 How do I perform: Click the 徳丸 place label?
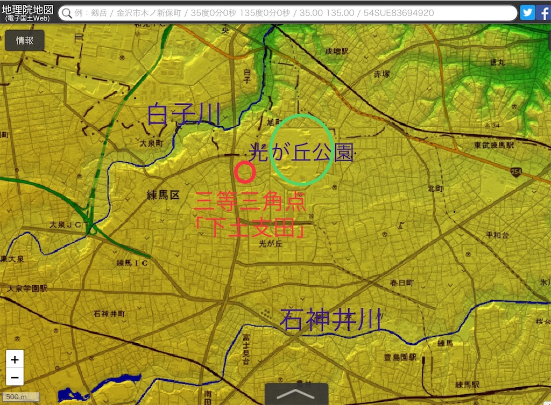(x=497, y=62)
